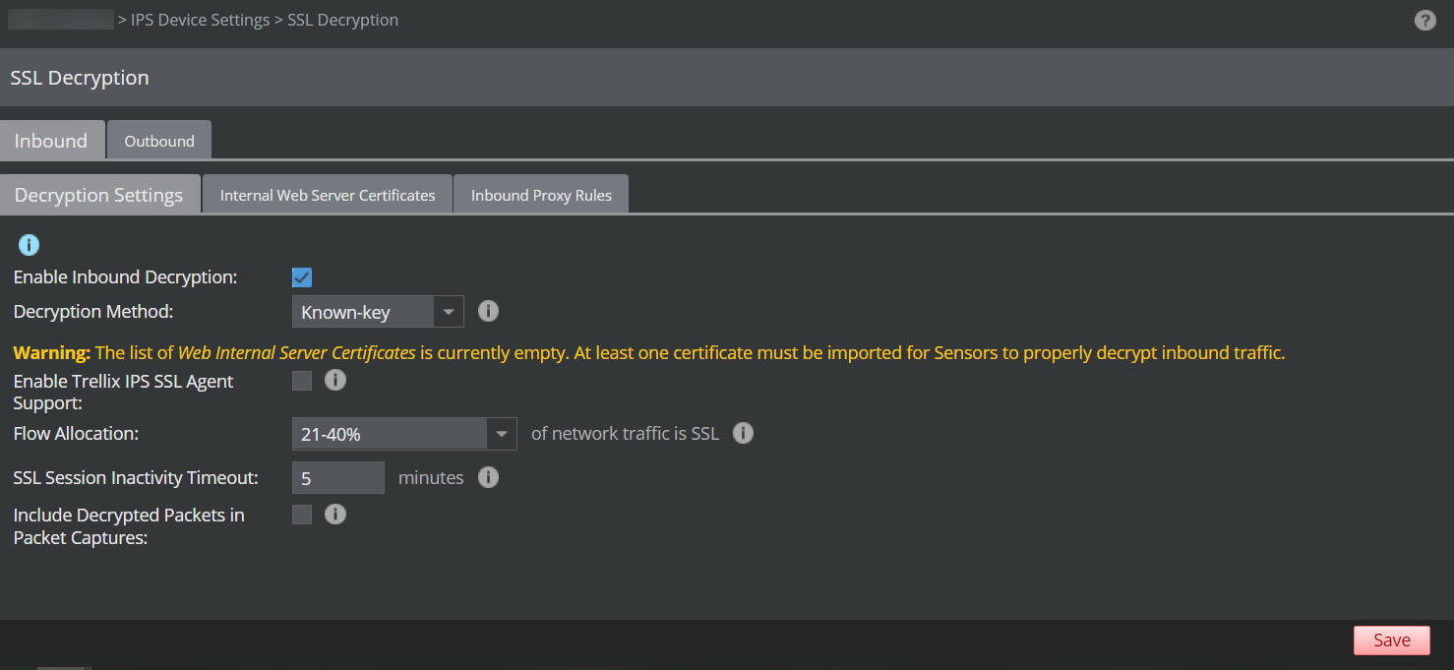This screenshot has width=1454, height=670.
Task: Click the SSL Decryption page heading
Action: coord(80,78)
